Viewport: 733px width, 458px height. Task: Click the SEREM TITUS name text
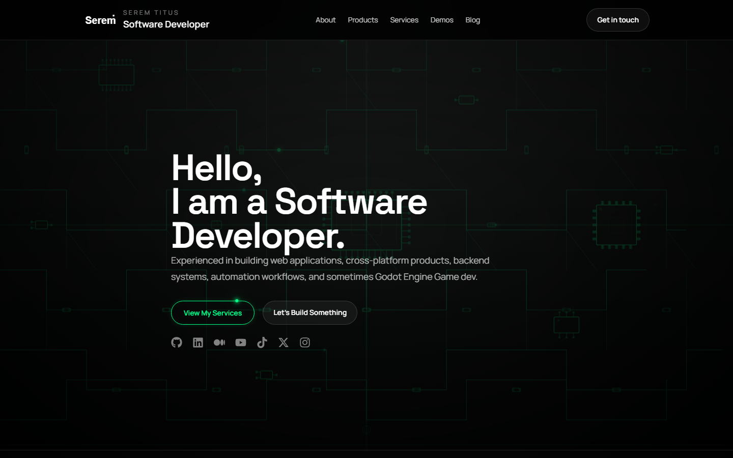(151, 13)
